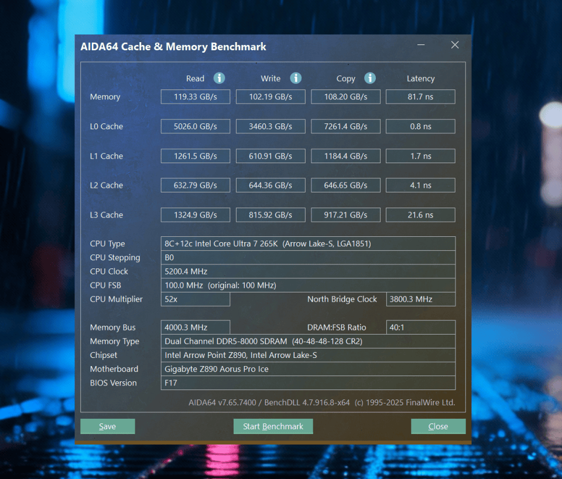The image size is (562, 479).
Task: Select the Memory Latency value showing 81.7 ns
Action: (x=420, y=97)
